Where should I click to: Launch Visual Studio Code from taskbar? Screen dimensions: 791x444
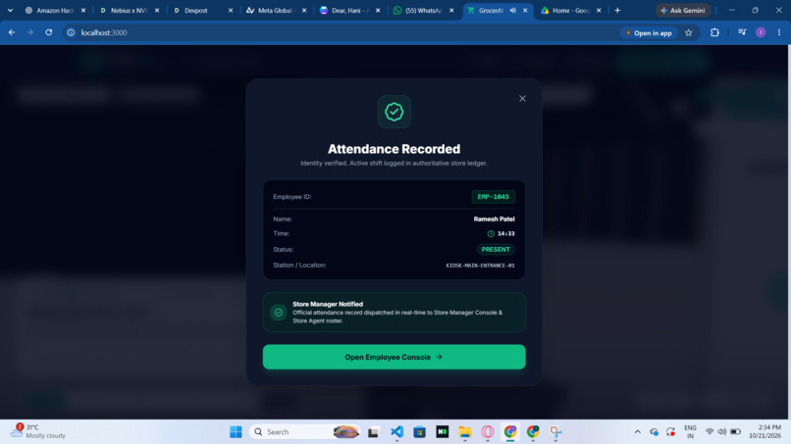point(397,432)
